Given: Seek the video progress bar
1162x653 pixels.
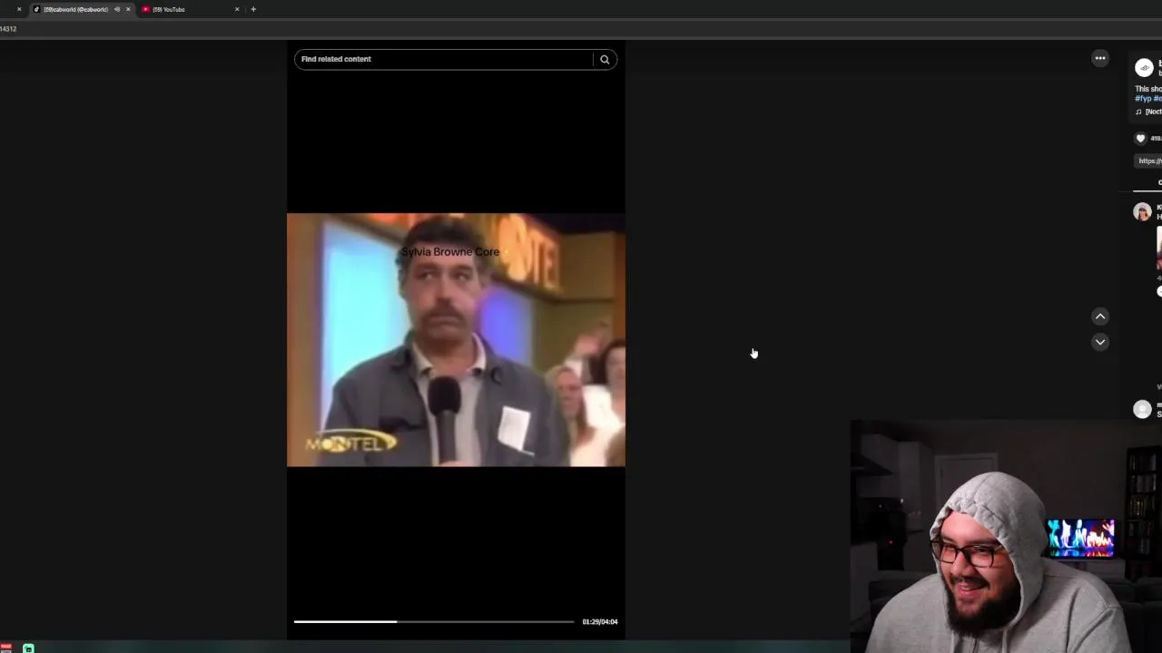Looking at the screenshot, I should [434, 621].
